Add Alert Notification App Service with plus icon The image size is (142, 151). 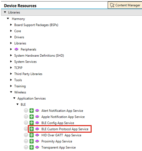tap(31, 111)
